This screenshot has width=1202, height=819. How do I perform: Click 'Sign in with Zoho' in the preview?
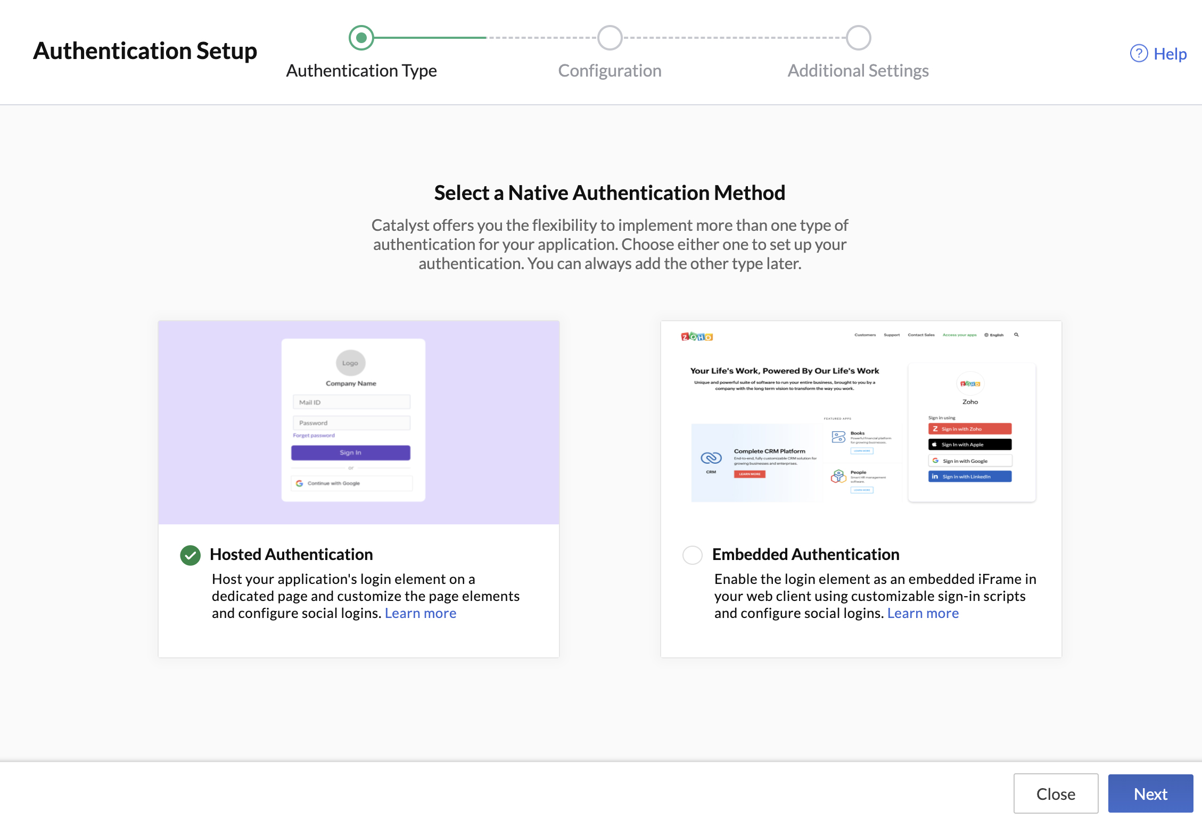969,429
